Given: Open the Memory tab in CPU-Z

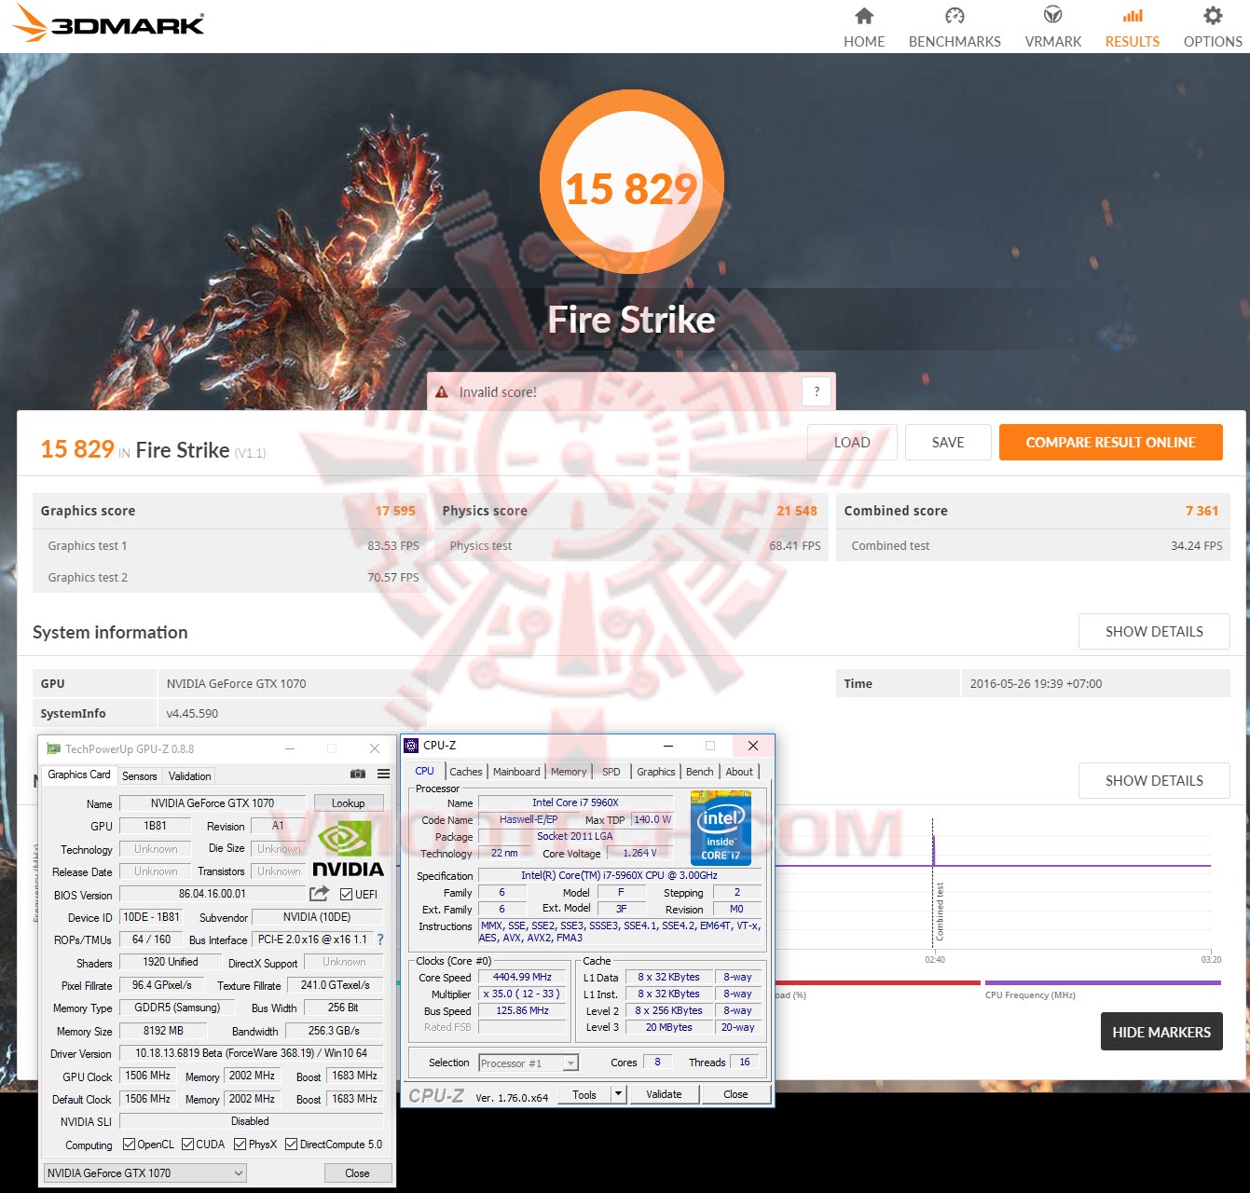Looking at the screenshot, I should pos(569,772).
